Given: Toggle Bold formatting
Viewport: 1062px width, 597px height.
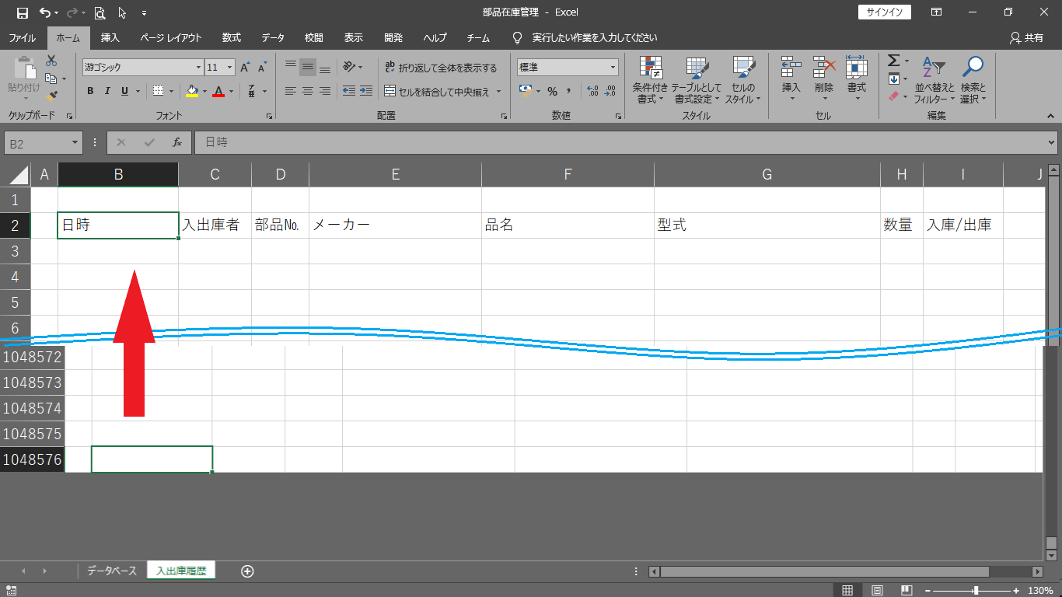Looking at the screenshot, I should (x=90, y=91).
